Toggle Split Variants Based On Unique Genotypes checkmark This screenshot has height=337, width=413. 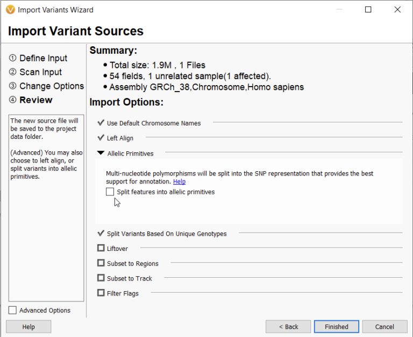tap(101, 234)
